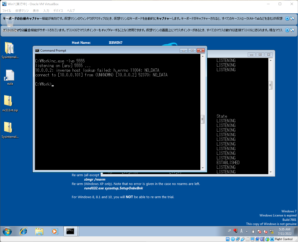Click the battery tray icon

[253, 231]
